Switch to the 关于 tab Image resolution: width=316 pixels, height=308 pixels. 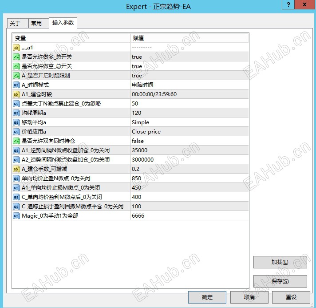[17, 23]
